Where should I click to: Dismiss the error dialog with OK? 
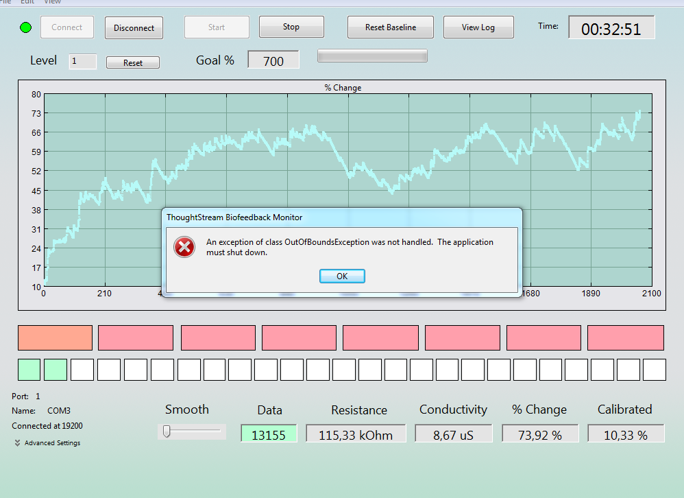click(342, 276)
